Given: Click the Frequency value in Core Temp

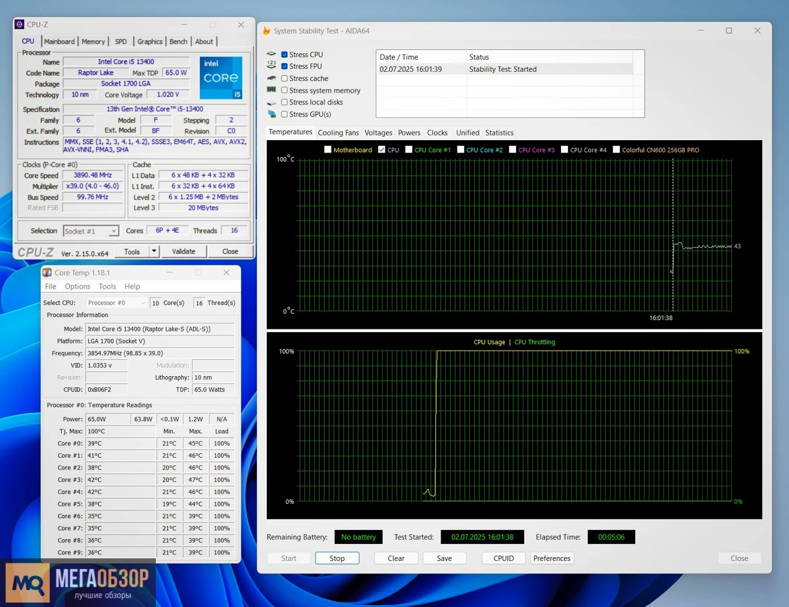Looking at the screenshot, I should coord(160,353).
